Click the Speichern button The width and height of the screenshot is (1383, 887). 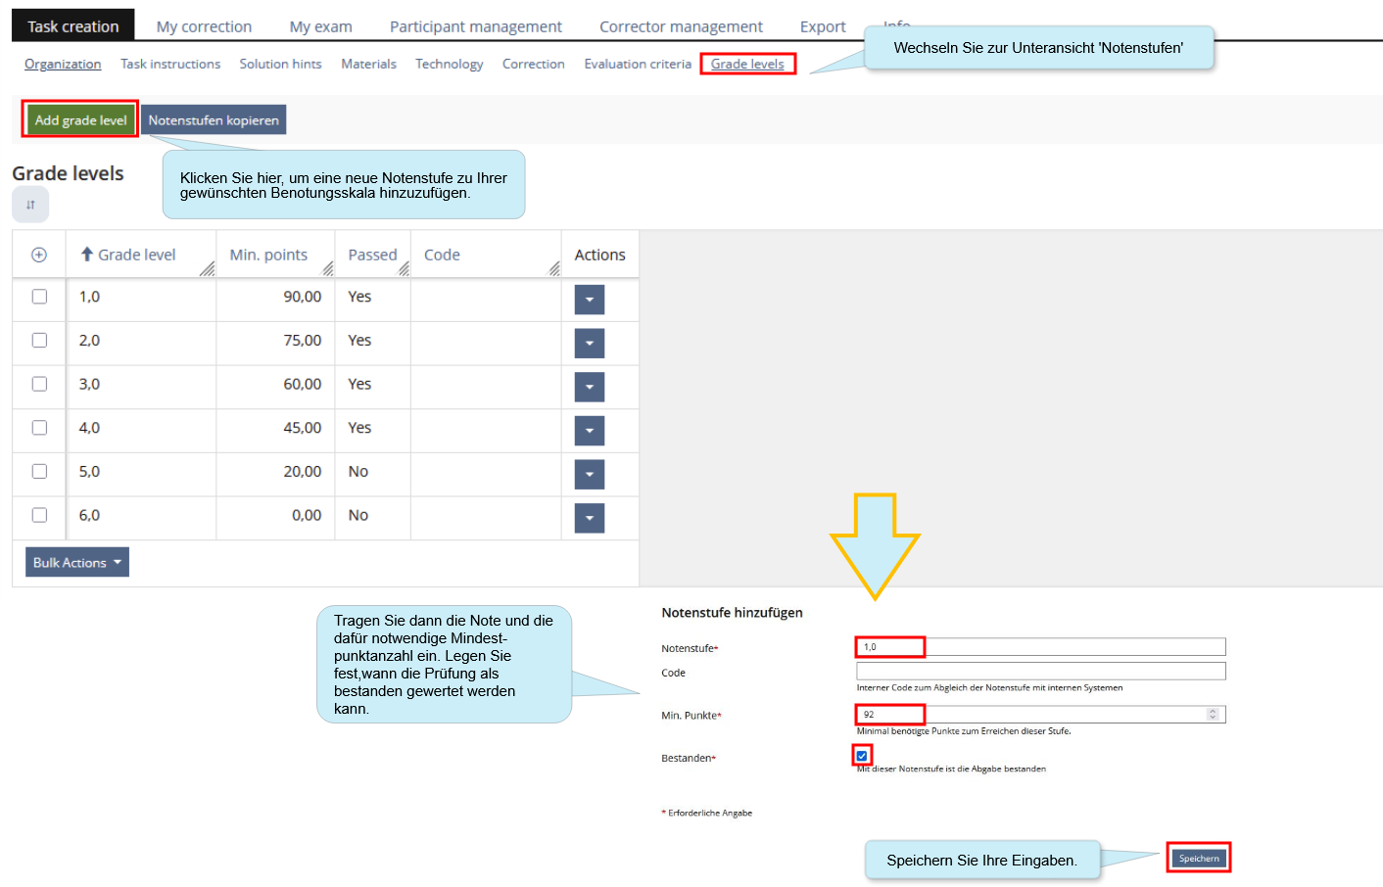(x=1198, y=859)
